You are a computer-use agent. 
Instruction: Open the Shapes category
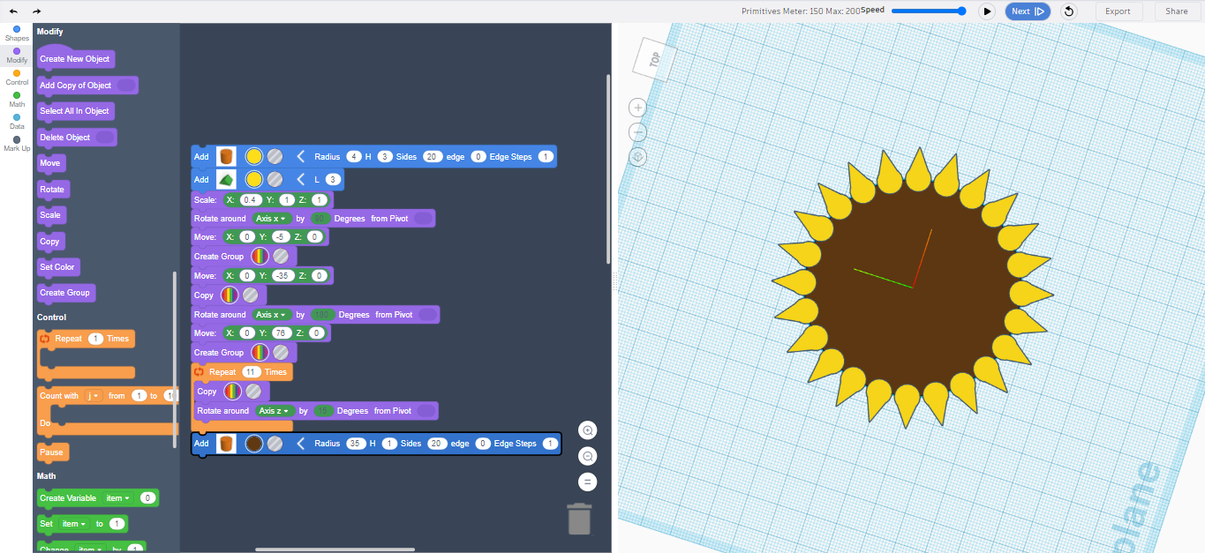(x=17, y=34)
